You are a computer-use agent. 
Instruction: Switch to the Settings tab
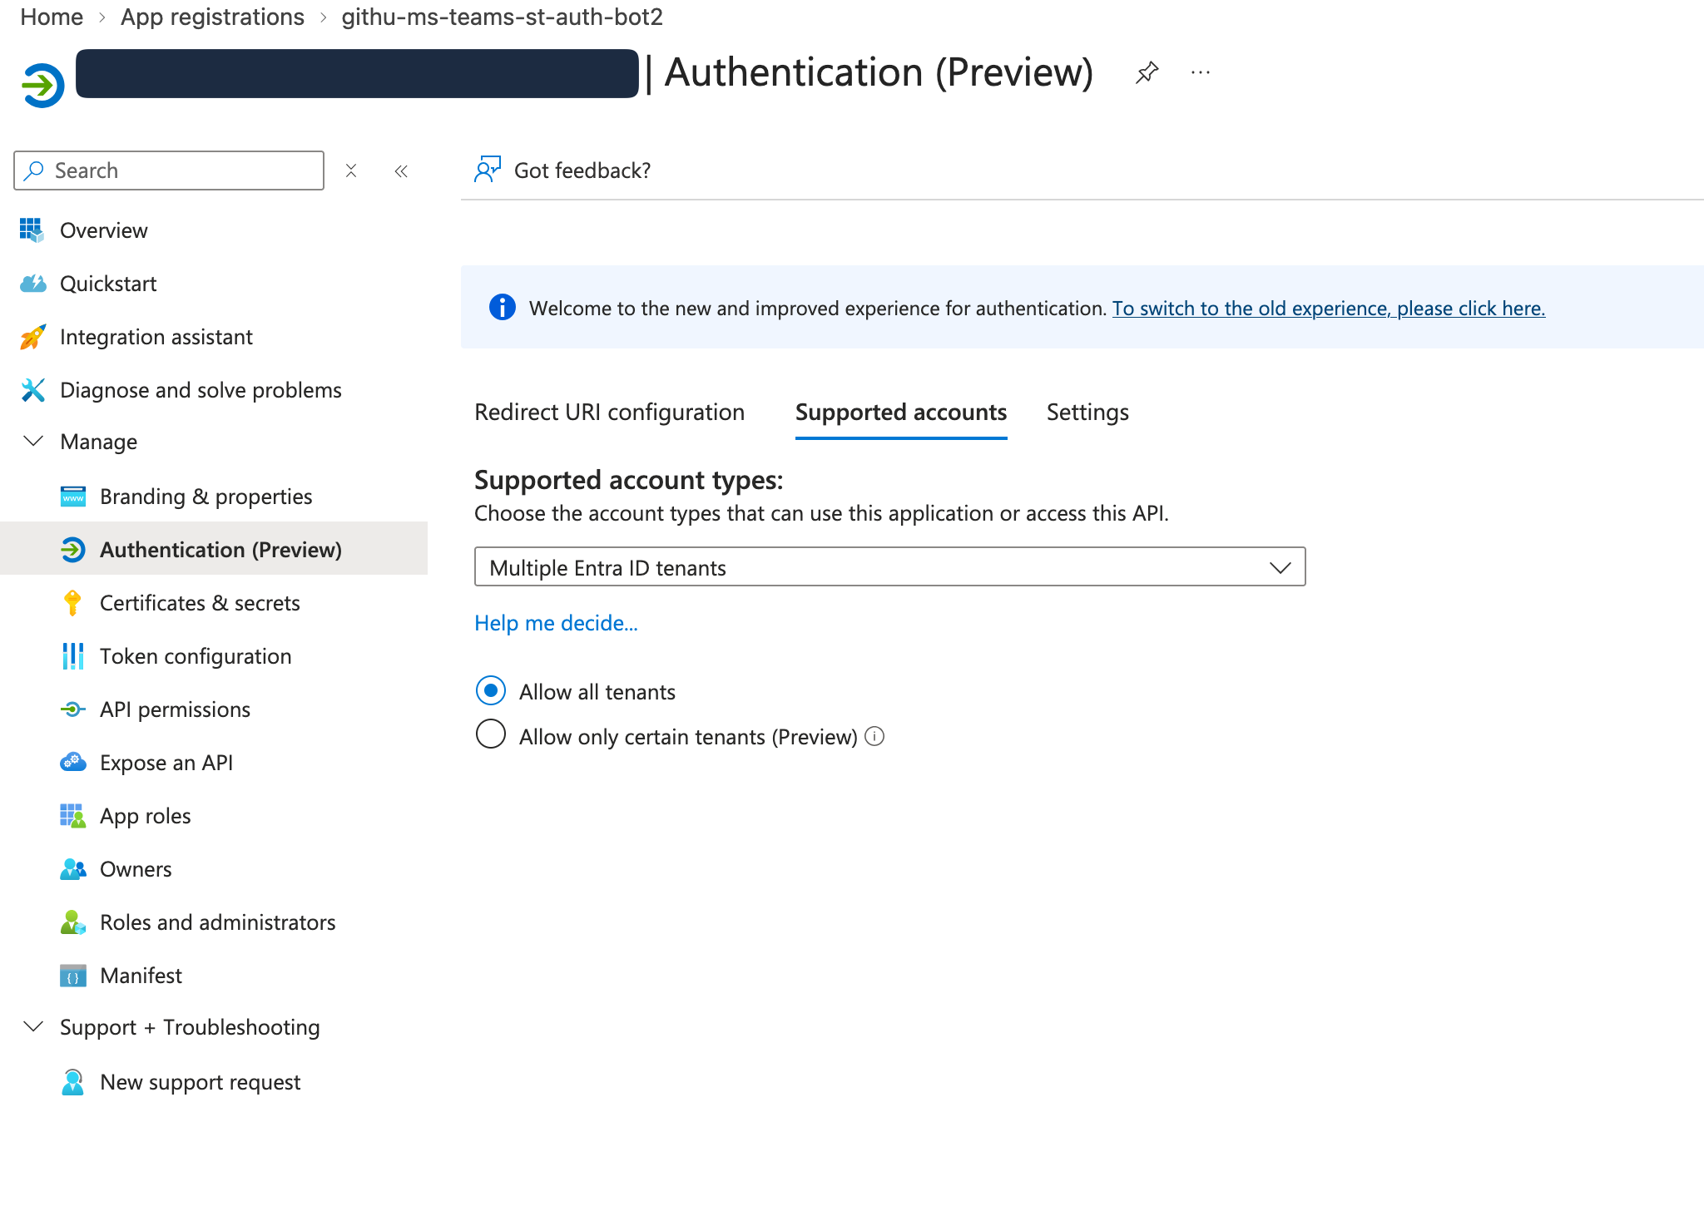(x=1087, y=413)
